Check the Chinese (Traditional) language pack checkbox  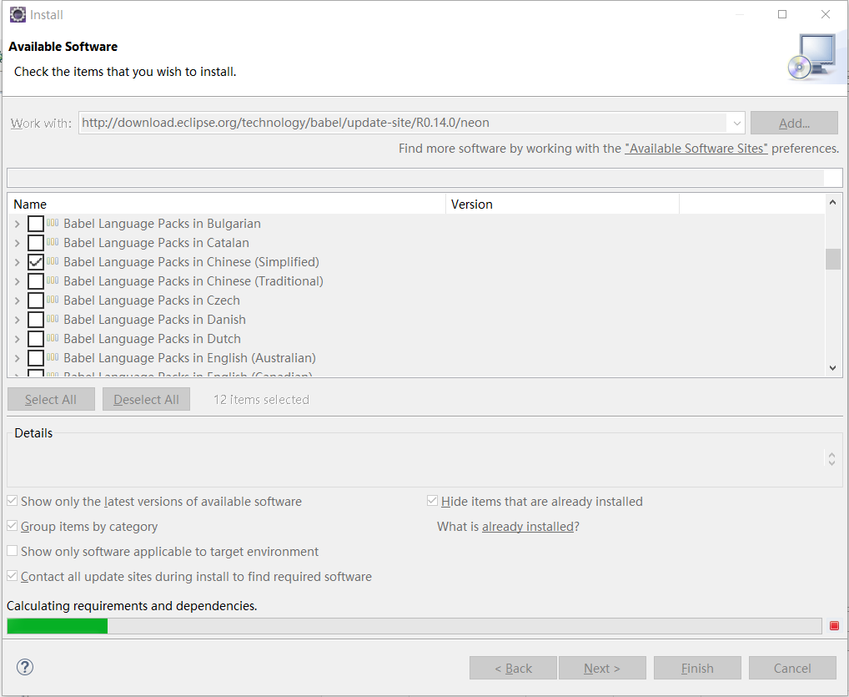click(36, 281)
